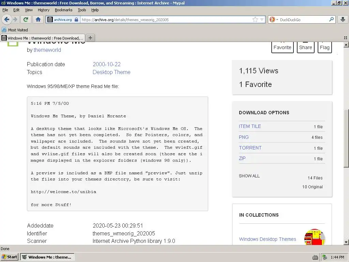This screenshot has width=349, height=262.
Task: Open the Edit menu
Action: point(16,10)
